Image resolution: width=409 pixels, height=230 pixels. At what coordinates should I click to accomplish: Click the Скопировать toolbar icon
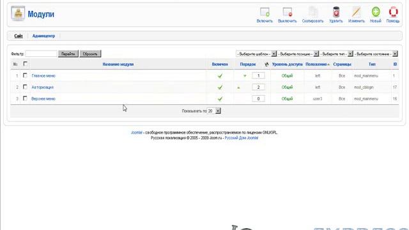click(x=313, y=12)
